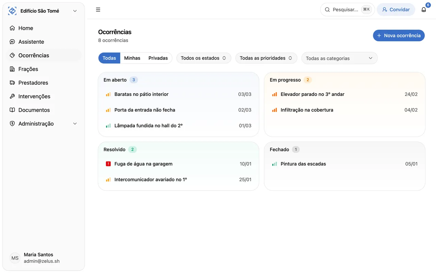Open Todas as categorias dropdown
The width and height of the screenshot is (436, 273).
pos(339,58)
